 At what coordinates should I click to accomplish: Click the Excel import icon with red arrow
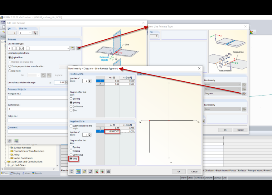(96, 171)
